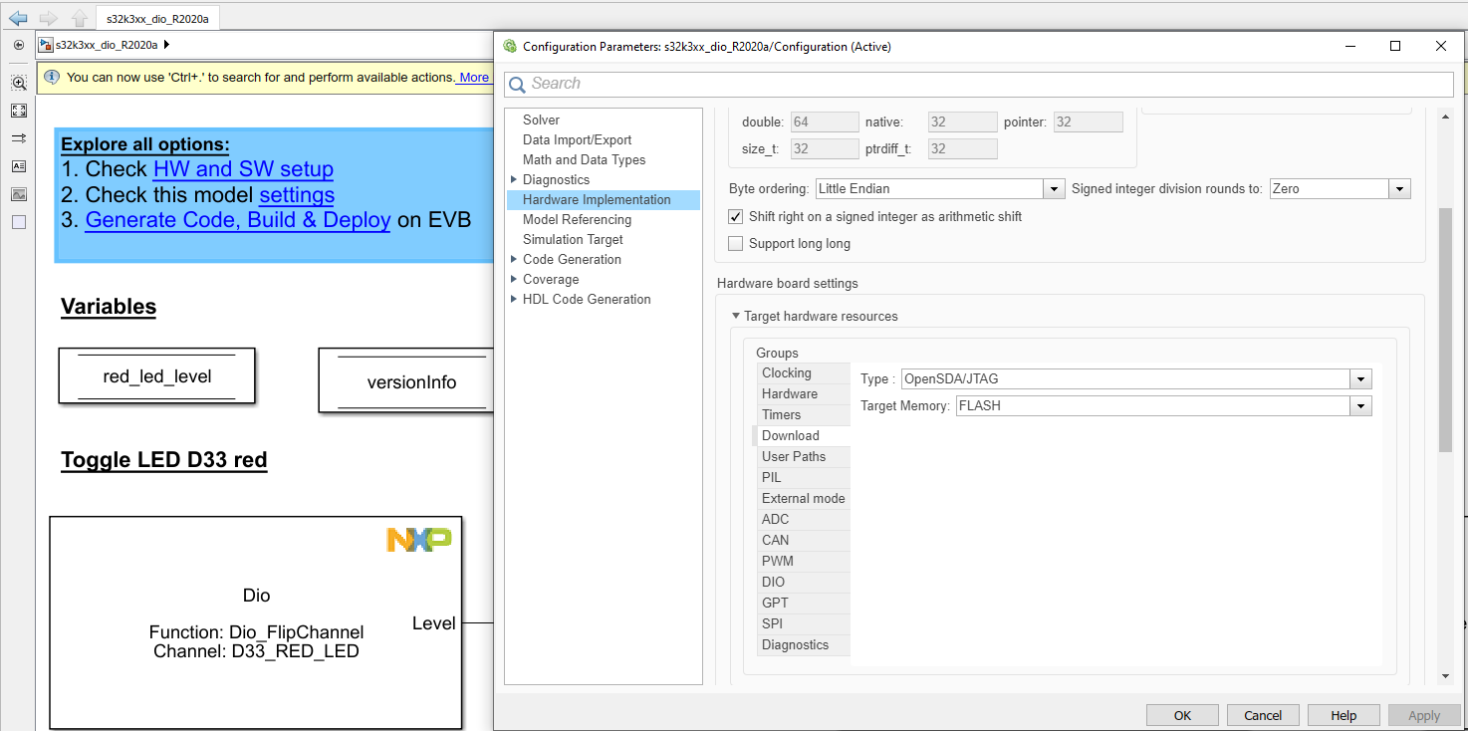The width and height of the screenshot is (1468, 731).
Task: Click the info icon on the yellow banner
Action: (x=51, y=77)
